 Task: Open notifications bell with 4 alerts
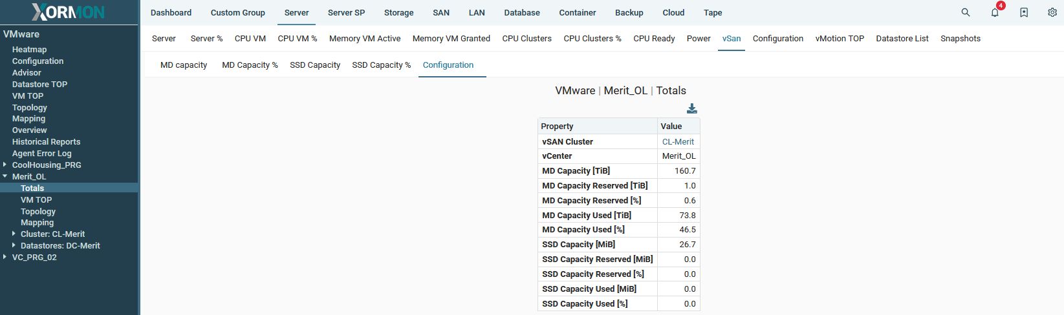(995, 12)
